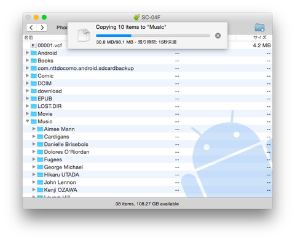The image size is (295, 241).
Task: Go back with the left chevron button
Action: pos(31,28)
